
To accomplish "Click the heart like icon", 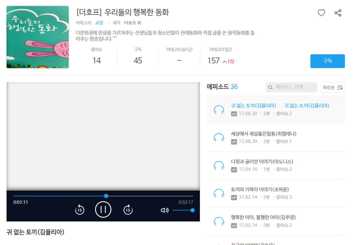I will tap(321, 13).
